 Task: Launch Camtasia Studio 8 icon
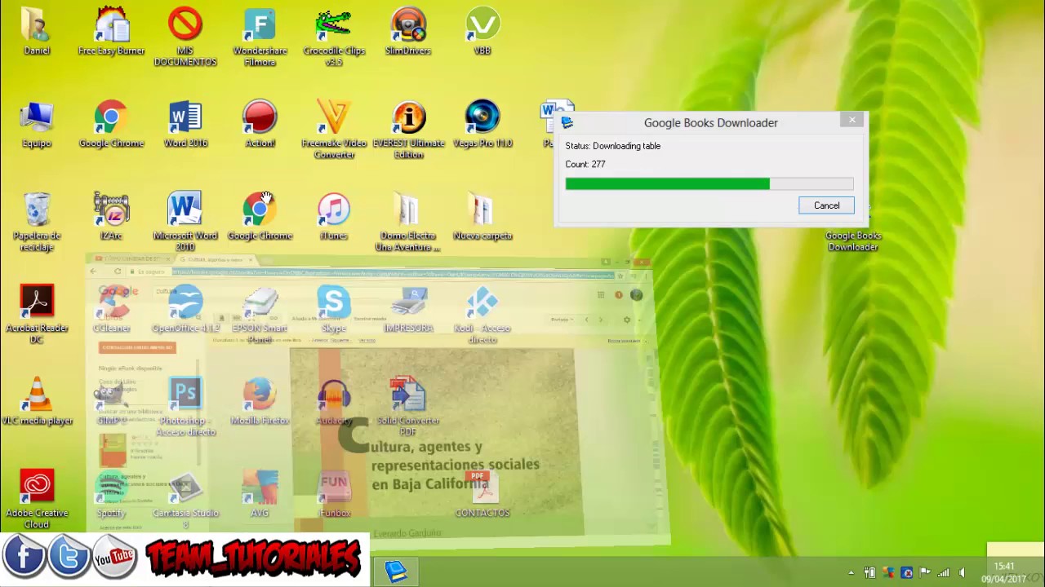185,499
